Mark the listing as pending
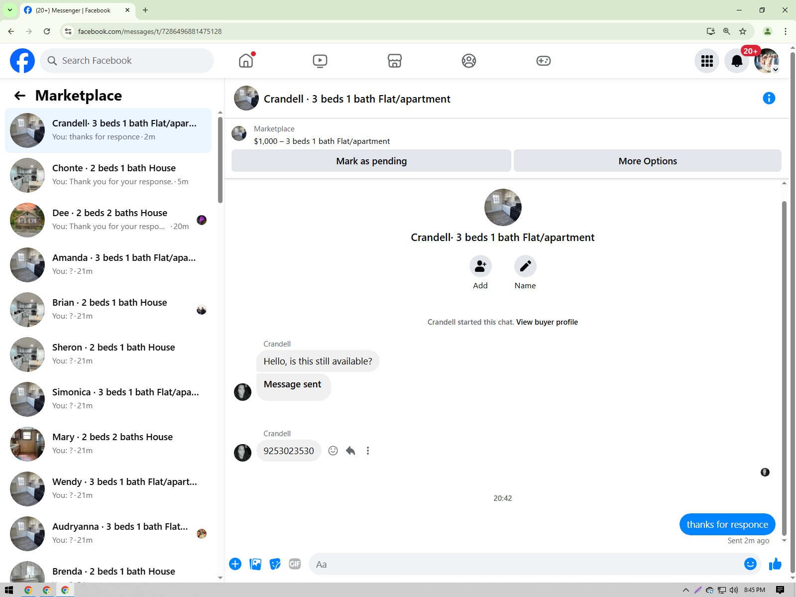 (371, 161)
